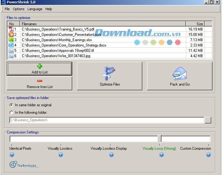
Task: Choose 'In same folder as original' option
Action: tap(11, 105)
